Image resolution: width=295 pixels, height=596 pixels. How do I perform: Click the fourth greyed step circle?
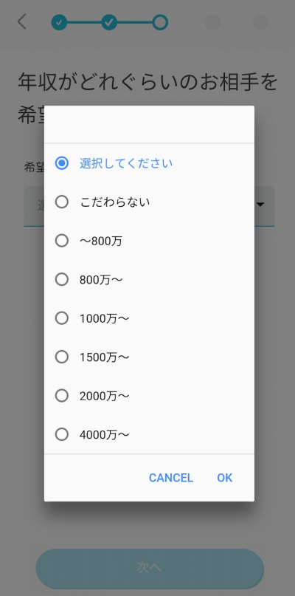click(212, 22)
